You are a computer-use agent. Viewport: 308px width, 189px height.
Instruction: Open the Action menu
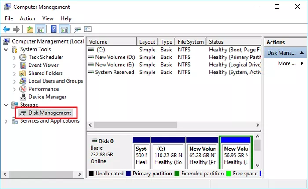point(27,18)
